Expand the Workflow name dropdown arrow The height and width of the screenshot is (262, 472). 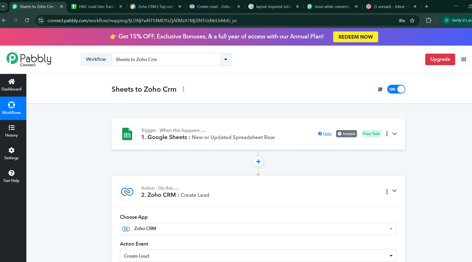click(x=225, y=60)
